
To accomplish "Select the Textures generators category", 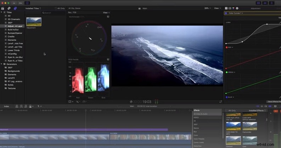I will pos(12,89).
